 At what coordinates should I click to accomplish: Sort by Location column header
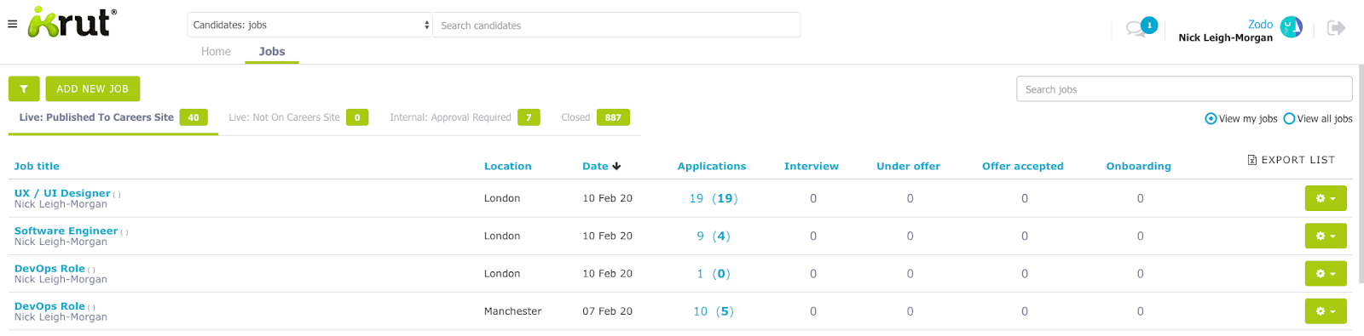pos(507,166)
